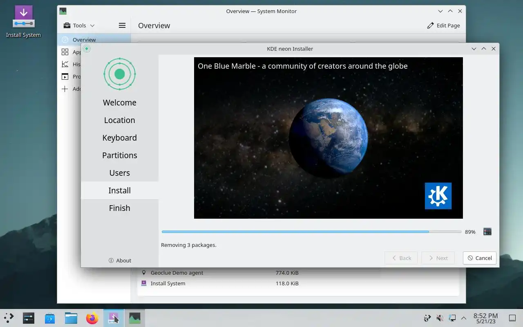The height and width of the screenshot is (327, 523).
Task: Click the Show Desktop button in panel
Action: pos(512,318)
